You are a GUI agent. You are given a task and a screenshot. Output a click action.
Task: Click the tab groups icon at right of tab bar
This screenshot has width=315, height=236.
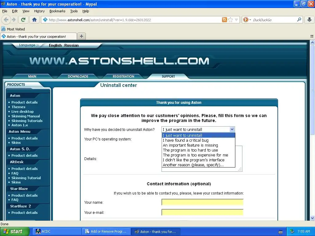312,36
